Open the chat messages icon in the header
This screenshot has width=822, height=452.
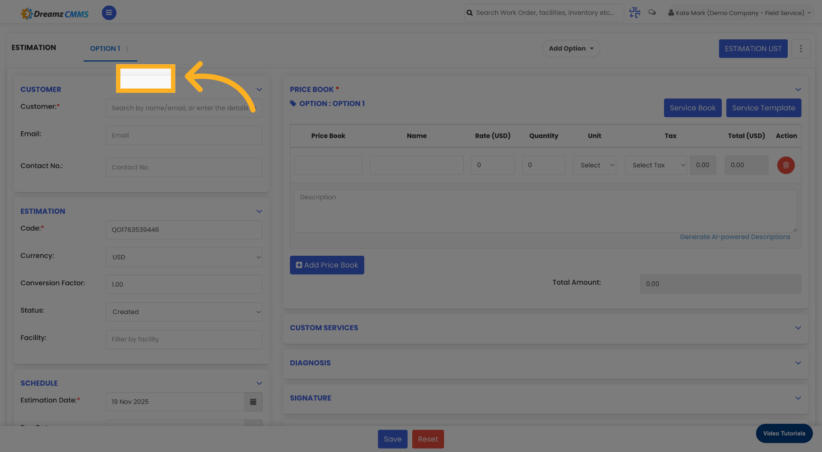(652, 12)
